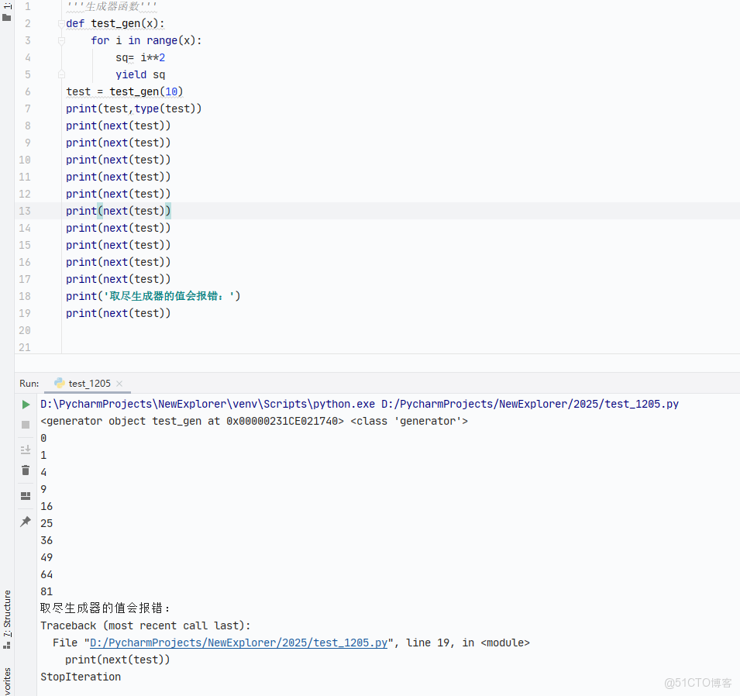
Task: Click the scroll to end icon
Action: click(x=26, y=450)
